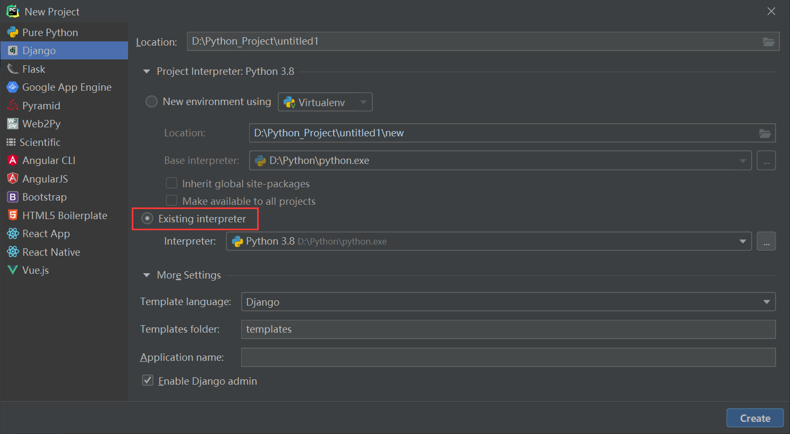Pick Scientific project type
This screenshot has height=434, width=790.
64,142
